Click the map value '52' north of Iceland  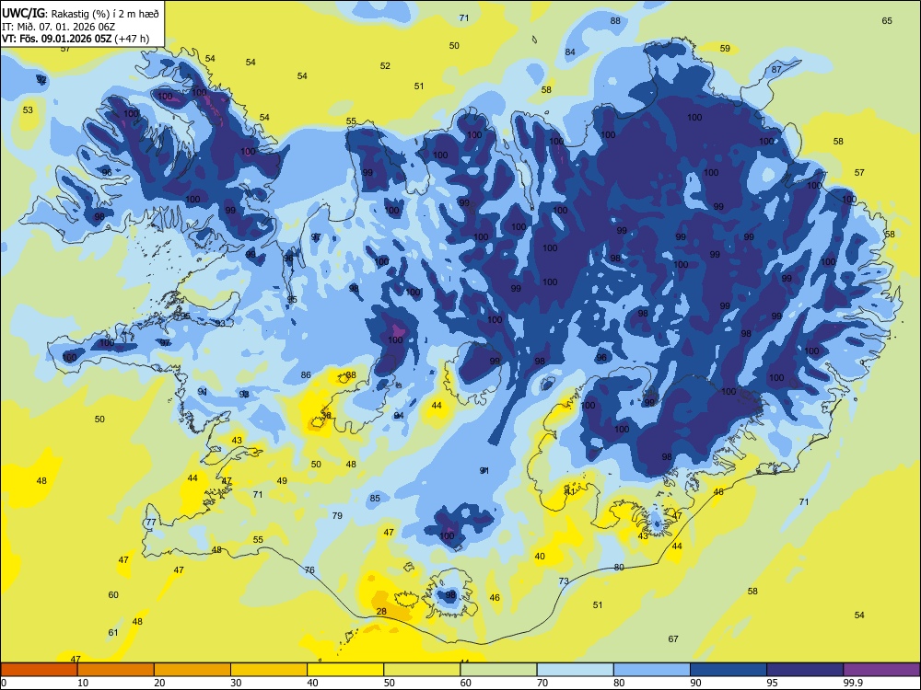click(x=385, y=65)
